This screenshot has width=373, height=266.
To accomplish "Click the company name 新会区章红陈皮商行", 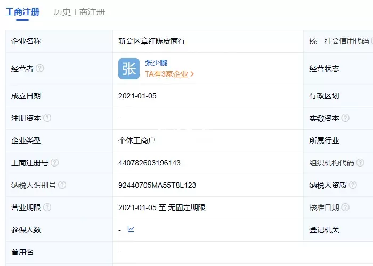I will 151,41.
